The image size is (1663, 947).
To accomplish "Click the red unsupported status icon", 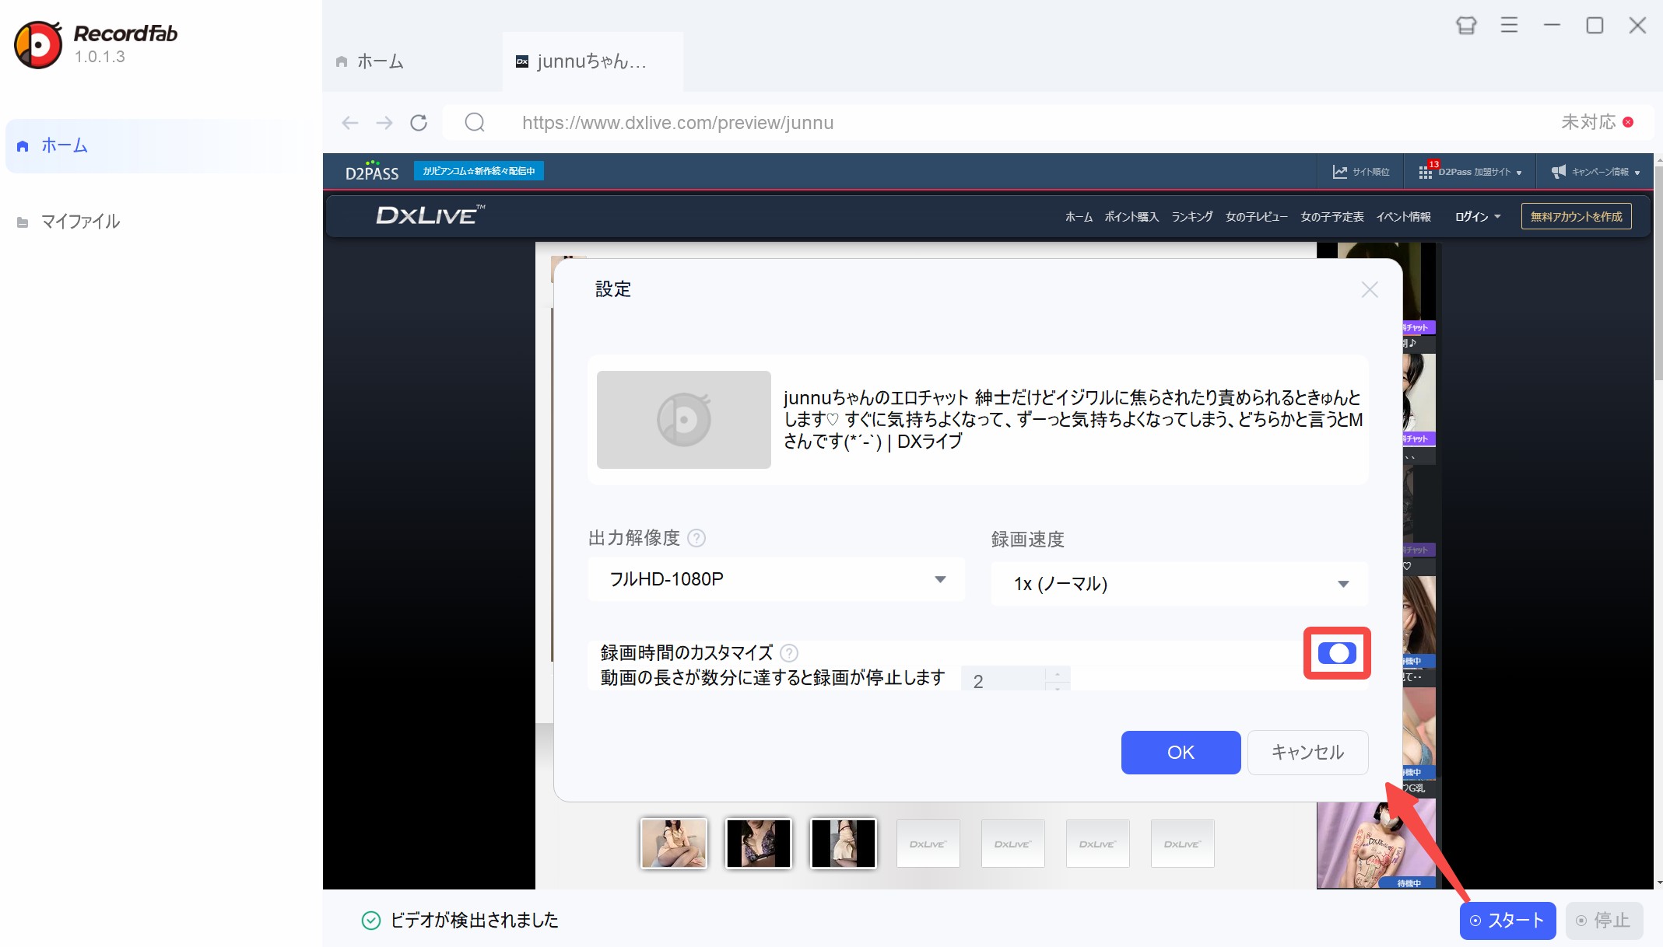I will pos(1628,122).
